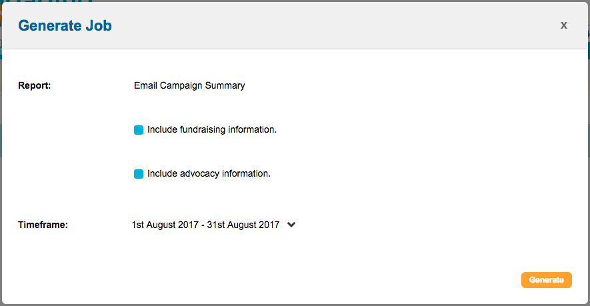This screenshot has height=306, width=590.
Task: Toggle the Include advocacy information checkbox
Action: point(139,174)
